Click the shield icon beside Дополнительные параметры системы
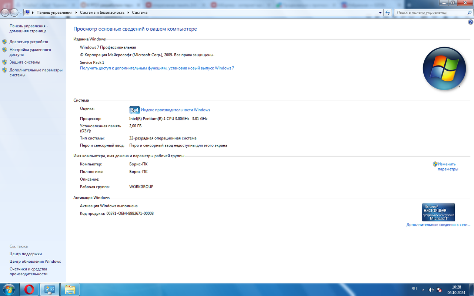Screen dimensions: 474x296 click(4, 70)
